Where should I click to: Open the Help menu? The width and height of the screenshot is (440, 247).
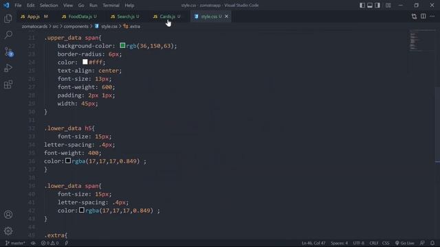(x=129, y=5)
